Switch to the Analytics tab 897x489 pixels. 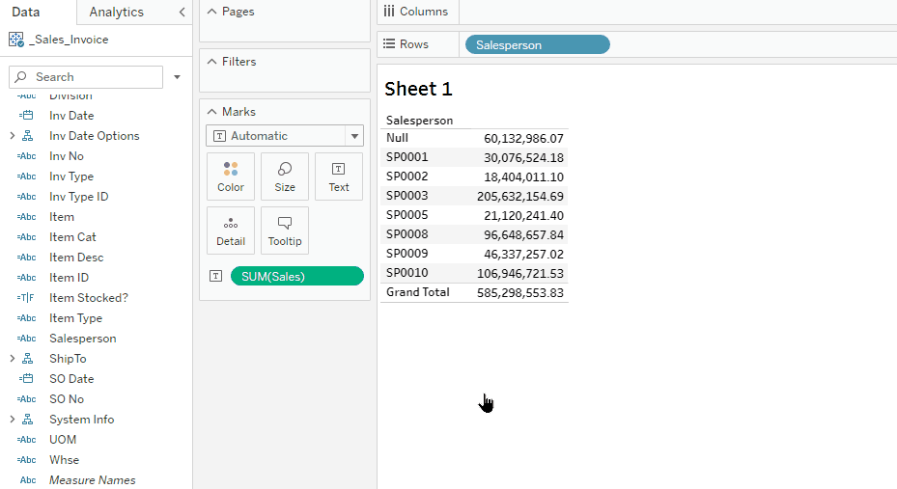[x=116, y=13]
